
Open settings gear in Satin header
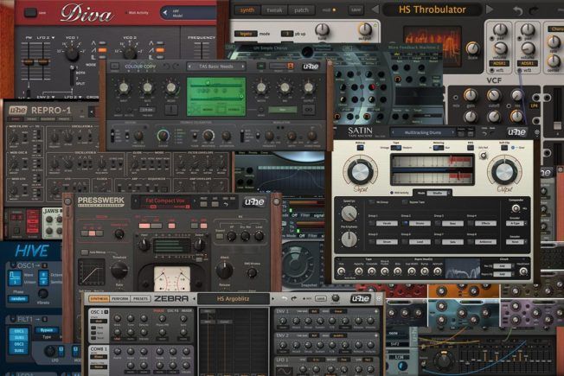tap(536, 132)
